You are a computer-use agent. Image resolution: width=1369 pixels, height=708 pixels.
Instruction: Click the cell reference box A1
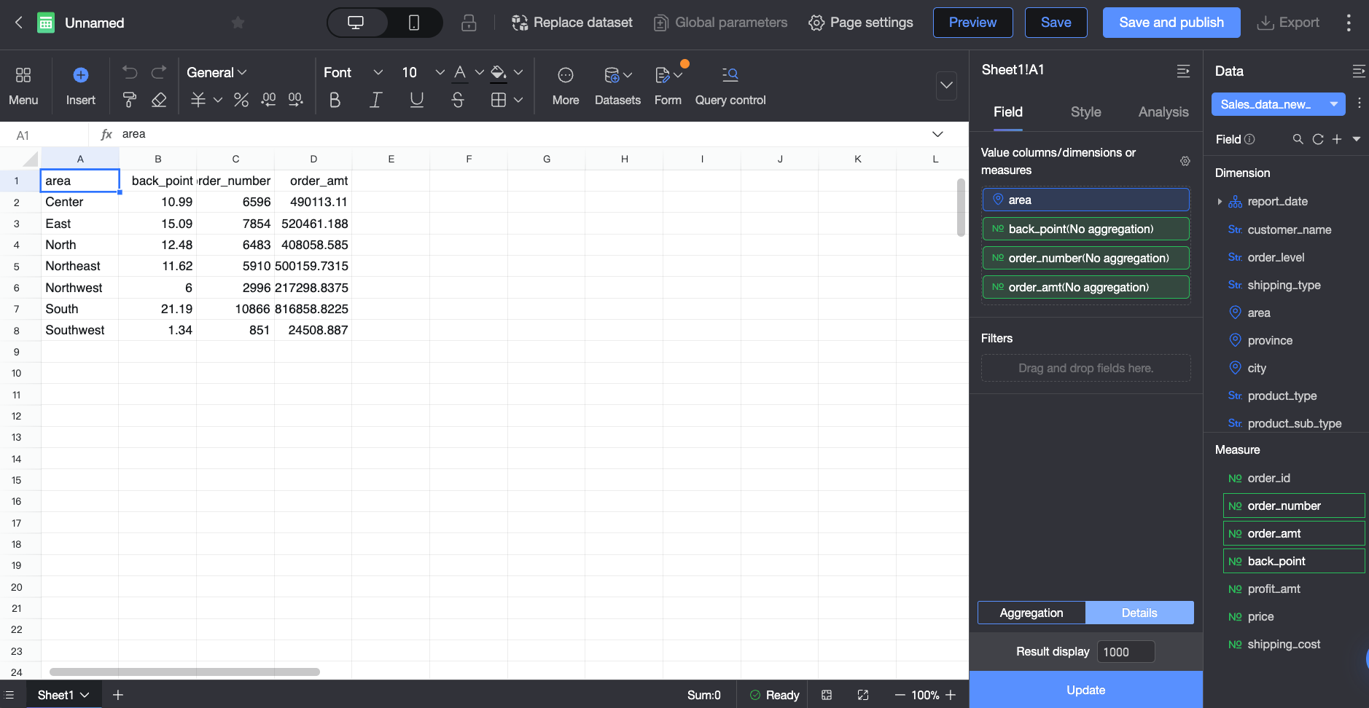point(44,135)
